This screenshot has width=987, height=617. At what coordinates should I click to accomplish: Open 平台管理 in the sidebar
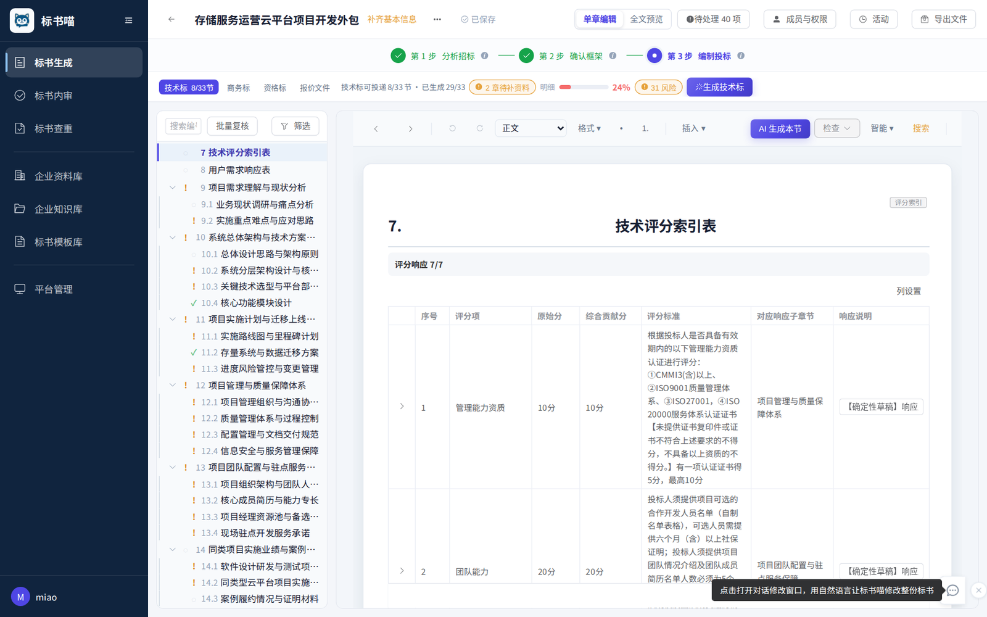[x=74, y=289]
